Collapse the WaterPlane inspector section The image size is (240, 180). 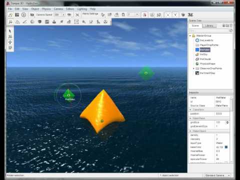190,118
